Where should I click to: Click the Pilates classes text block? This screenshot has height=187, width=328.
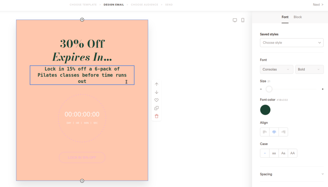point(82,75)
